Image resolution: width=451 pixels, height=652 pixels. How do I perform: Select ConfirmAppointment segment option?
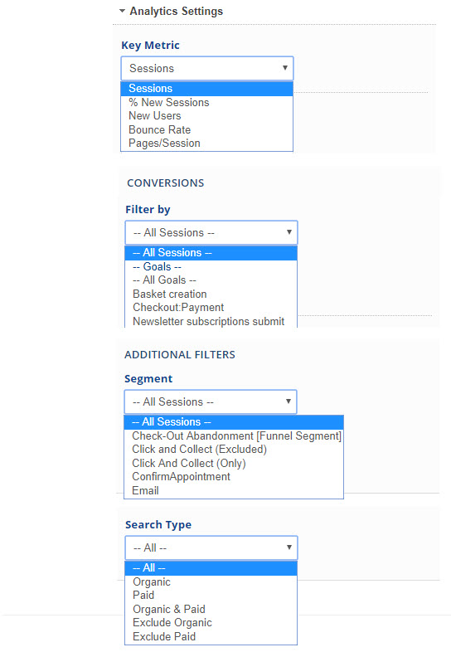[234, 476]
